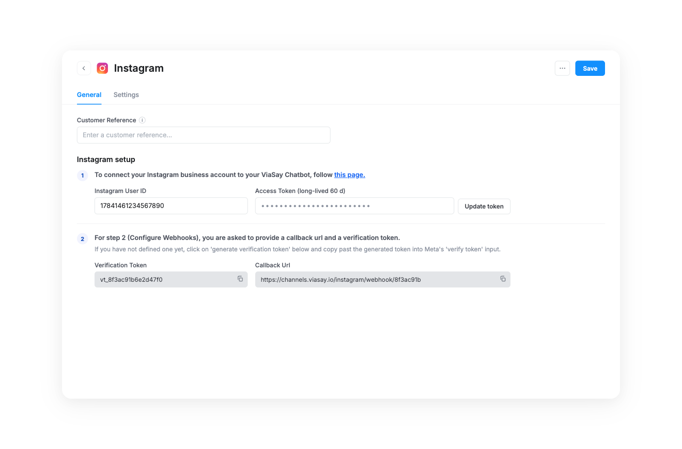Click the Access Token password field
This screenshot has width=682, height=449.
(354, 206)
